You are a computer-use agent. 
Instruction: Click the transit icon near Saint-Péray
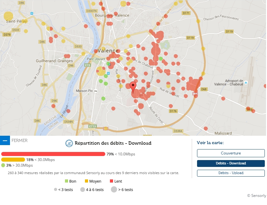click(x=32, y=13)
